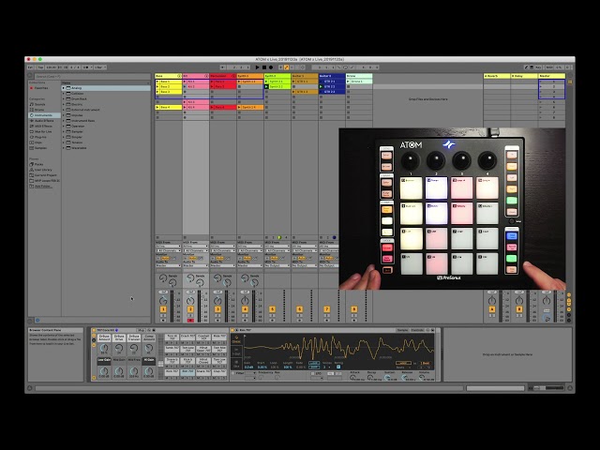Click the Tap tempo button
This screenshot has width=600, height=450.
coord(40,67)
